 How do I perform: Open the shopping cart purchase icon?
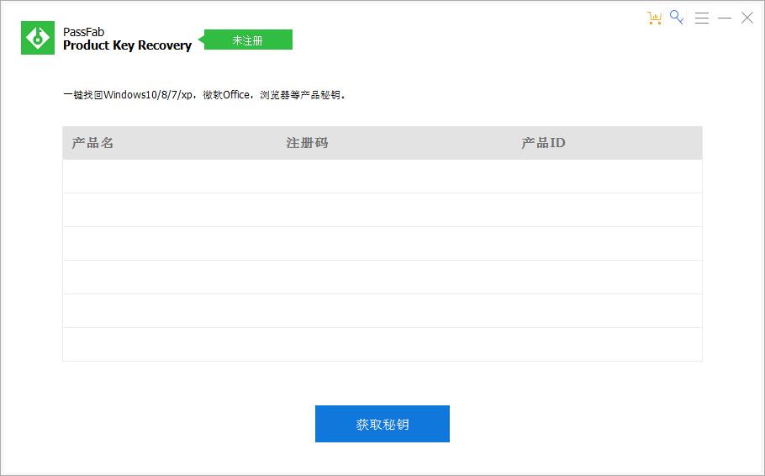(654, 18)
